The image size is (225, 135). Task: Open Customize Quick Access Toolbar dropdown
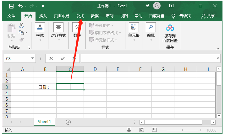[x=43, y=6]
